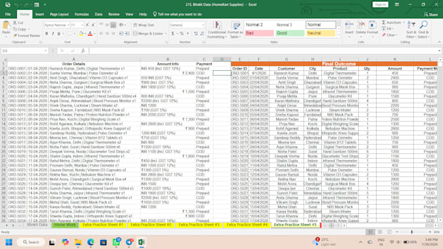Toggle align right

tap(113, 34)
